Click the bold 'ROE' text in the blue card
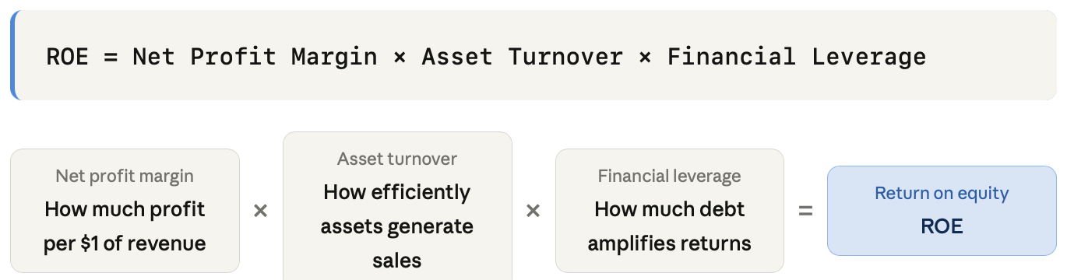The height and width of the screenshot is (280, 1067). 942,226
